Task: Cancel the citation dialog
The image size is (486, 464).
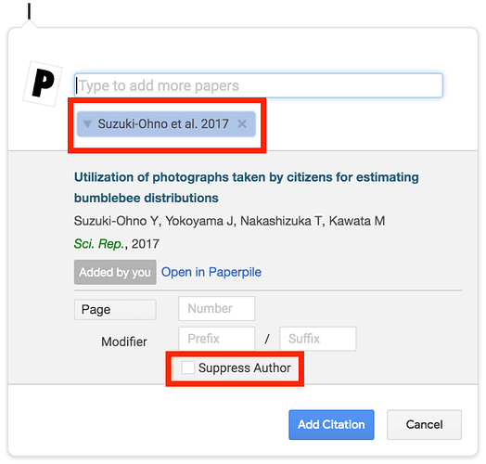Action: (424, 425)
